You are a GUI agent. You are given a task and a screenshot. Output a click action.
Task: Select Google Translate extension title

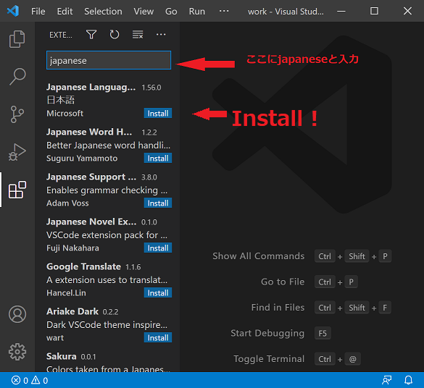click(x=83, y=266)
